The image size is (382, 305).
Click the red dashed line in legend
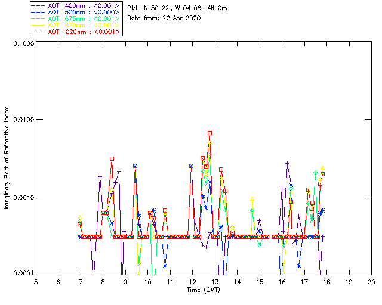pos(38,32)
